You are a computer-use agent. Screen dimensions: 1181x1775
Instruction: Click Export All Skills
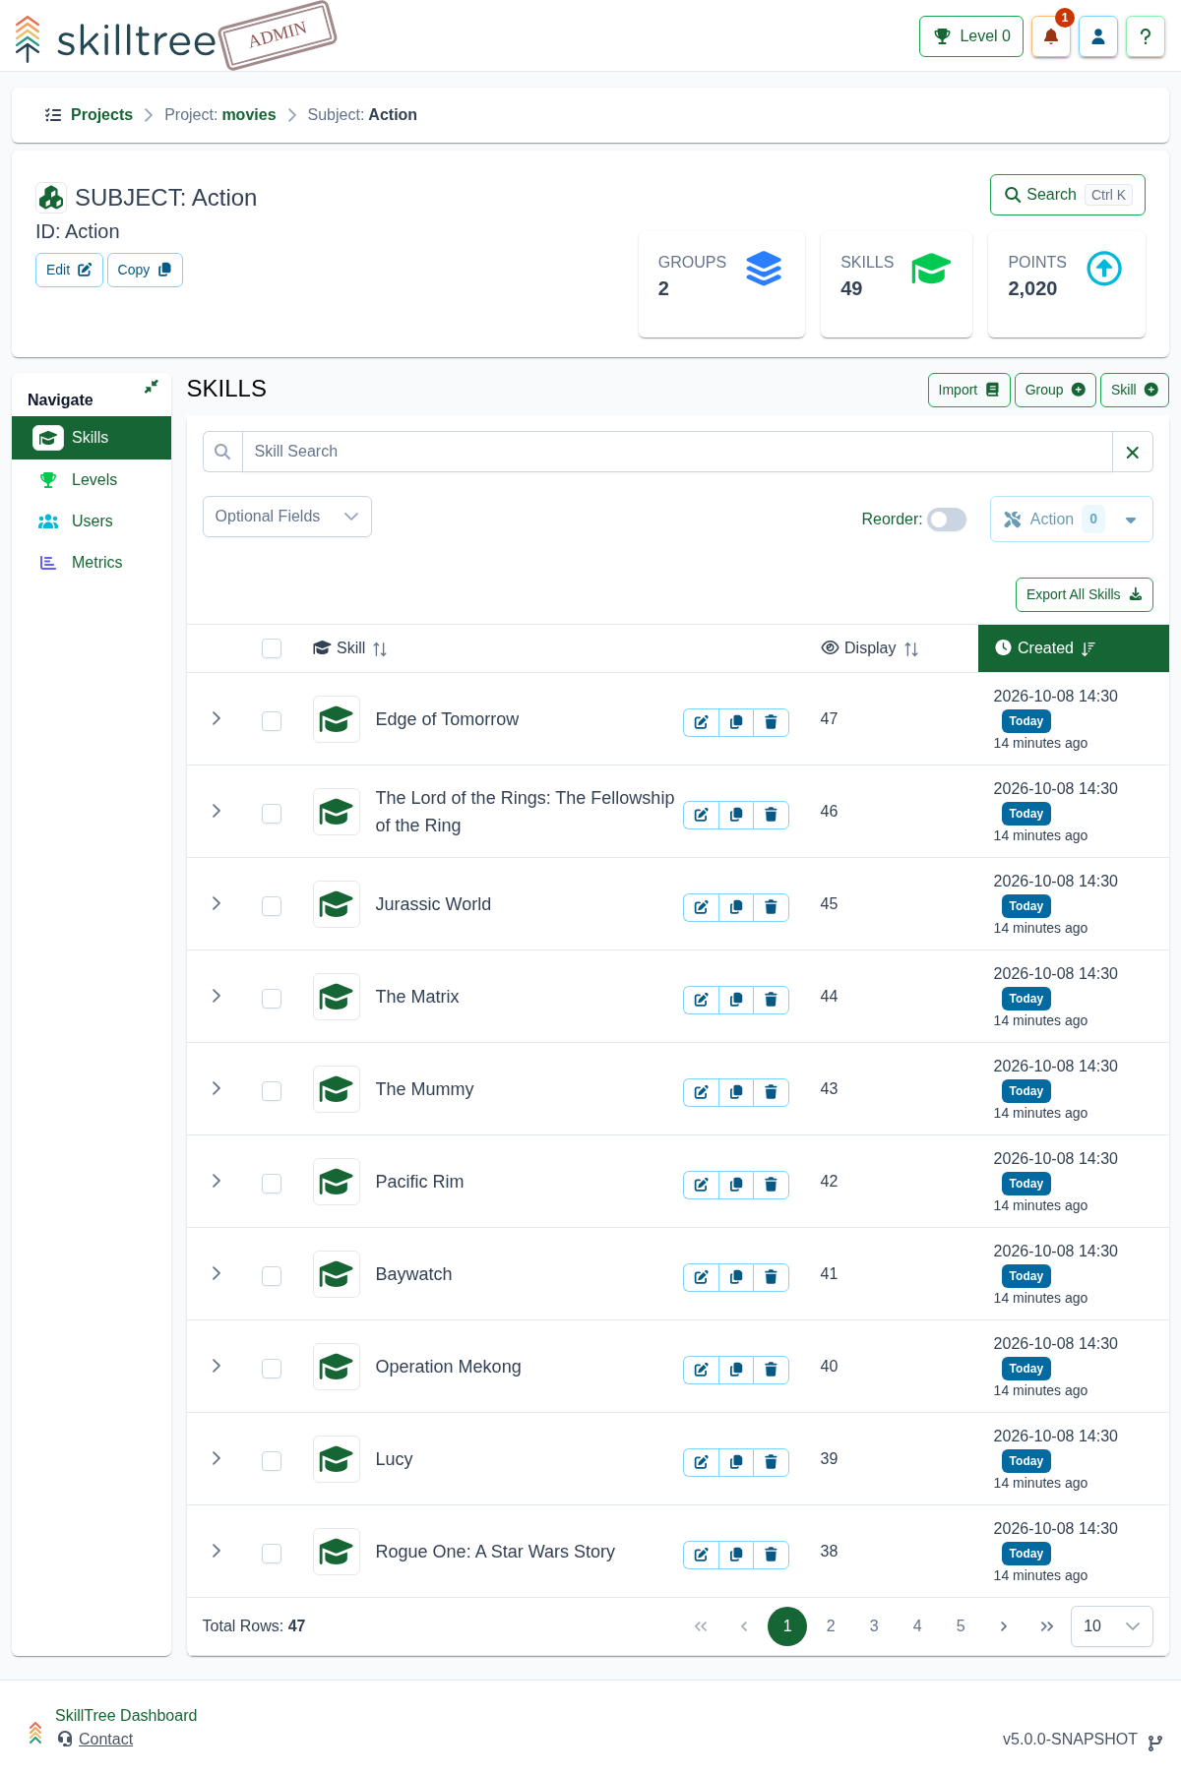click(1084, 594)
